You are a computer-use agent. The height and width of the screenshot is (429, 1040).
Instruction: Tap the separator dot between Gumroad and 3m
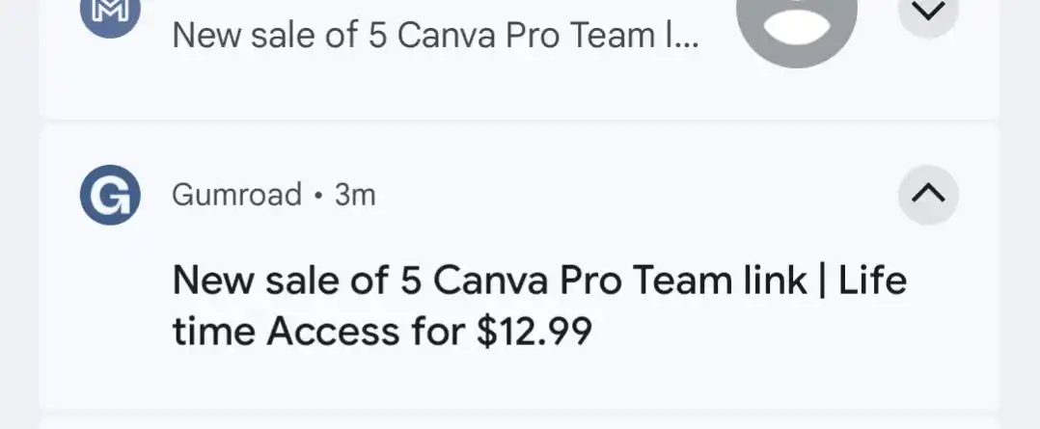pyautogui.click(x=318, y=197)
